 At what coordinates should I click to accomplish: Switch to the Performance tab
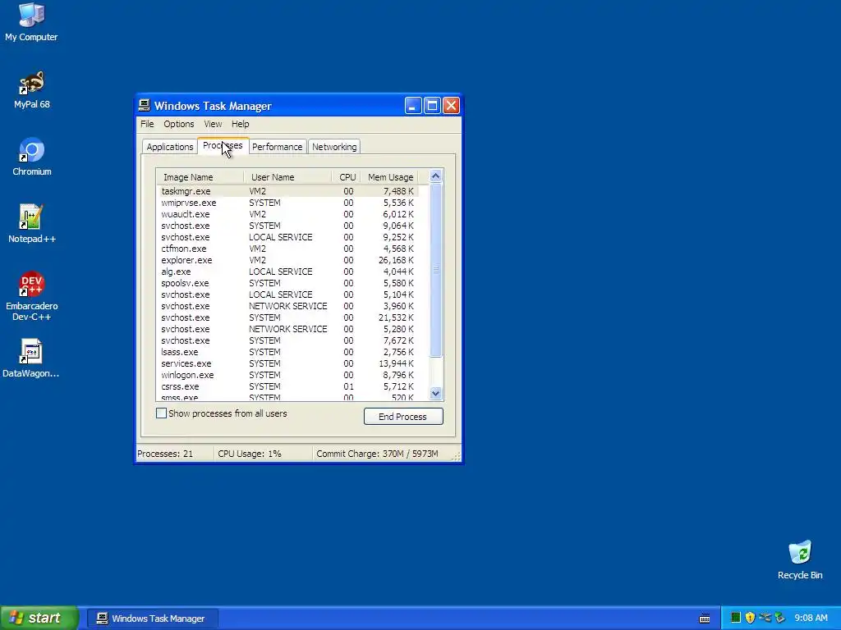(x=278, y=147)
